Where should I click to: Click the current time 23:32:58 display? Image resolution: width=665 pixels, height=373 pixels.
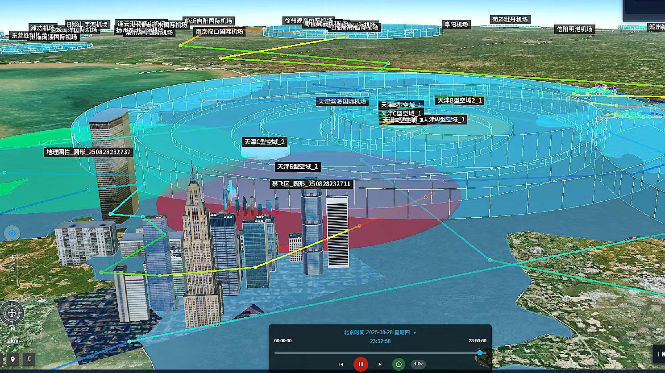pyautogui.click(x=380, y=341)
